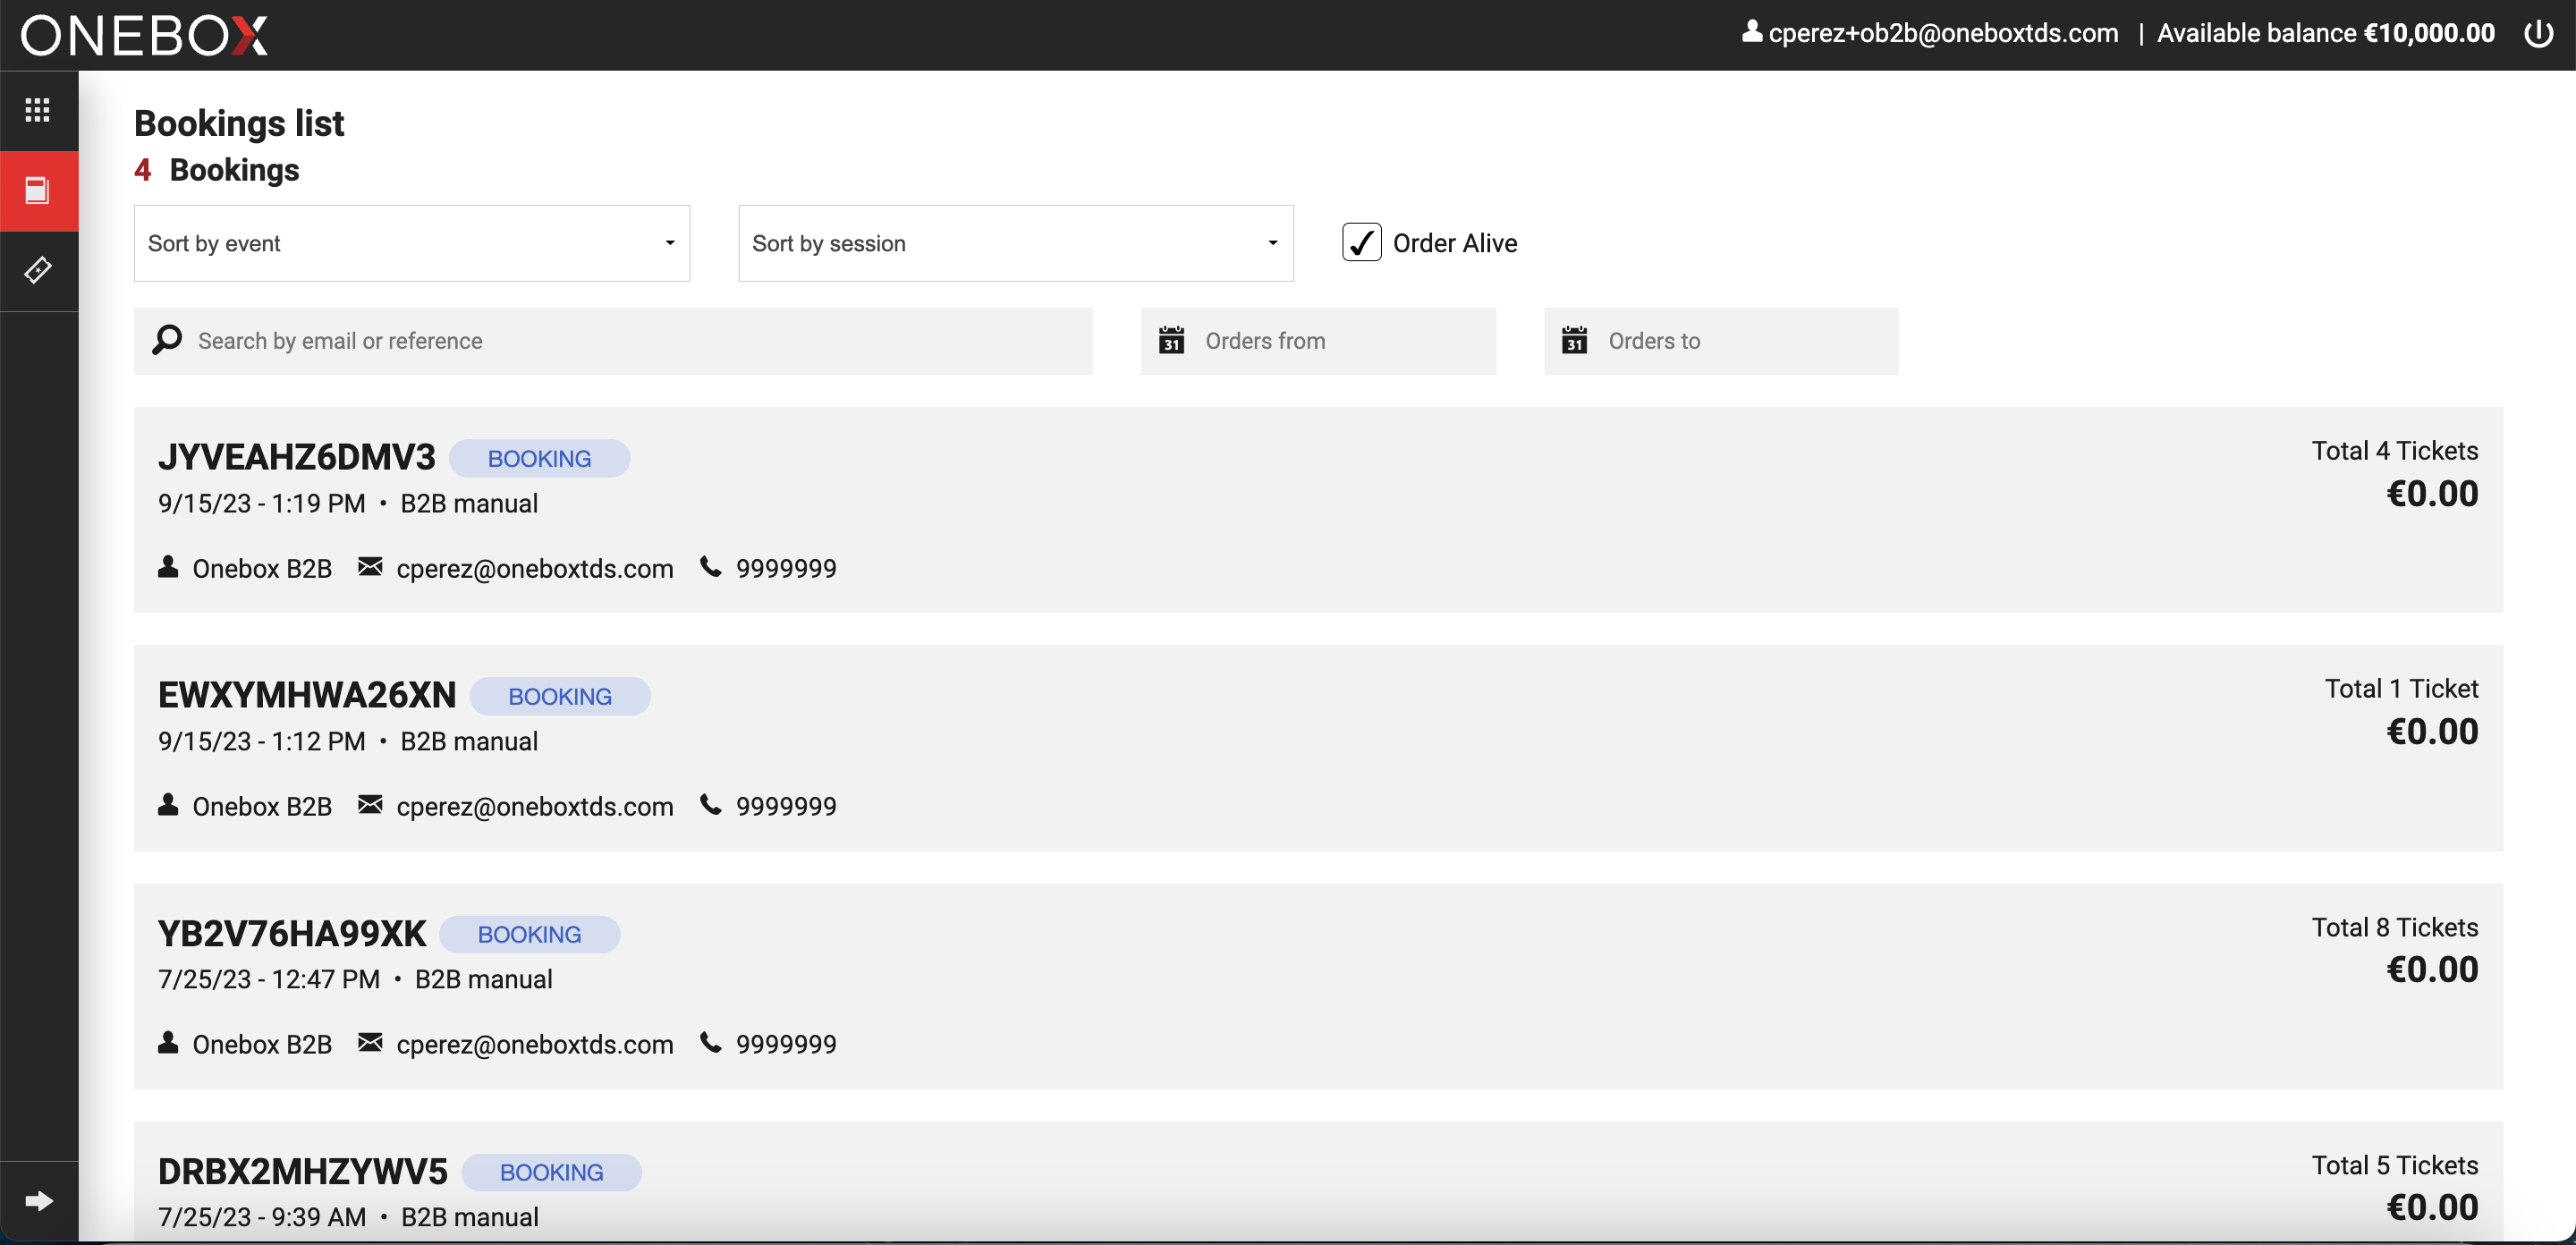Select the red bookings list sidebar icon
This screenshot has width=2576, height=1245.
click(38, 190)
